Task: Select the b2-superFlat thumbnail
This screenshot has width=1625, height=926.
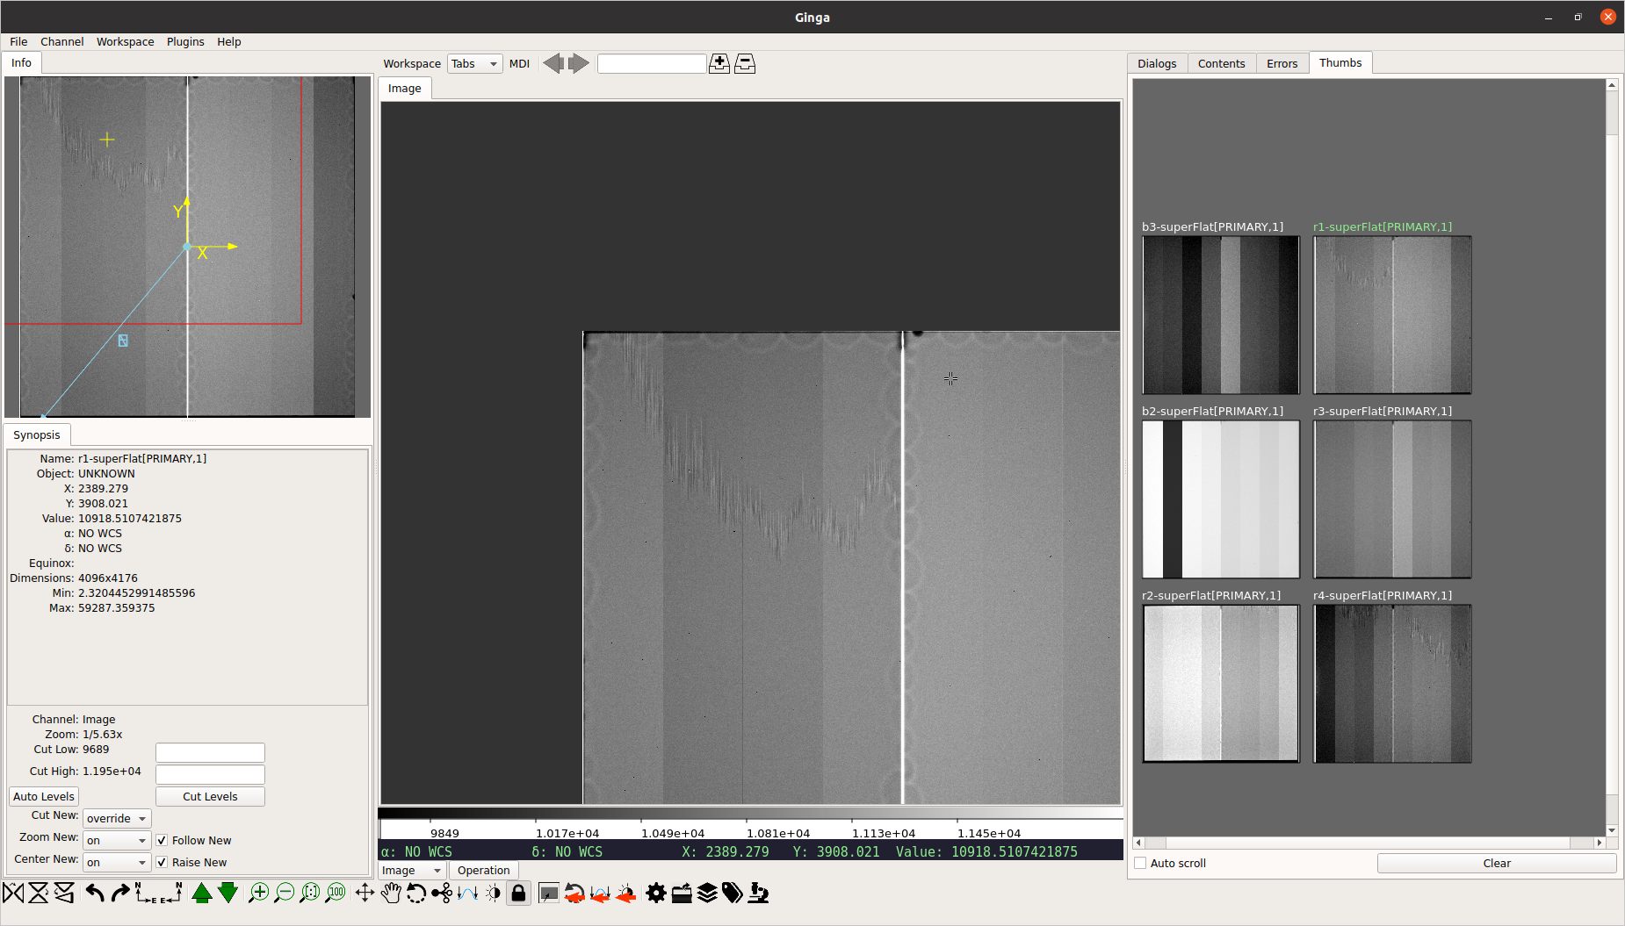Action: (1220, 499)
